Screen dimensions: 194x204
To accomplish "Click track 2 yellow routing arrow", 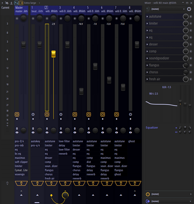I will tap(51, 195).
